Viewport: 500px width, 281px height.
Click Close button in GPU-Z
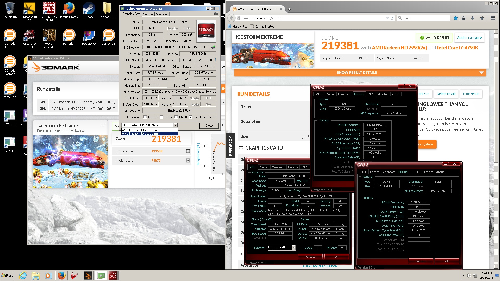[x=209, y=126]
